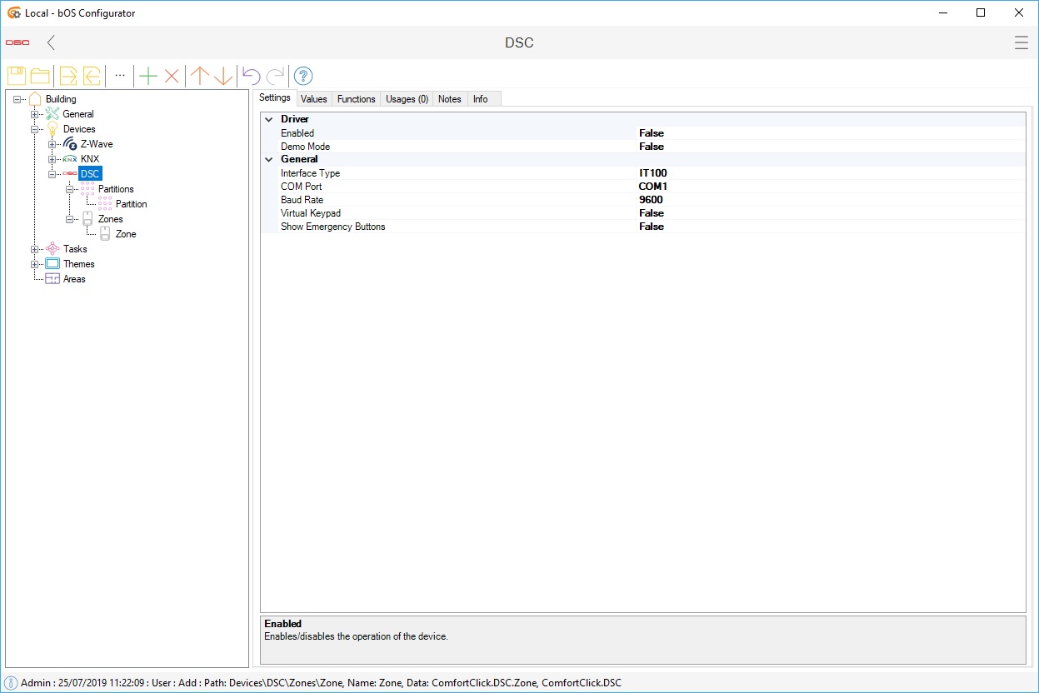
Task: Switch to the Settings tab
Action: tap(275, 97)
